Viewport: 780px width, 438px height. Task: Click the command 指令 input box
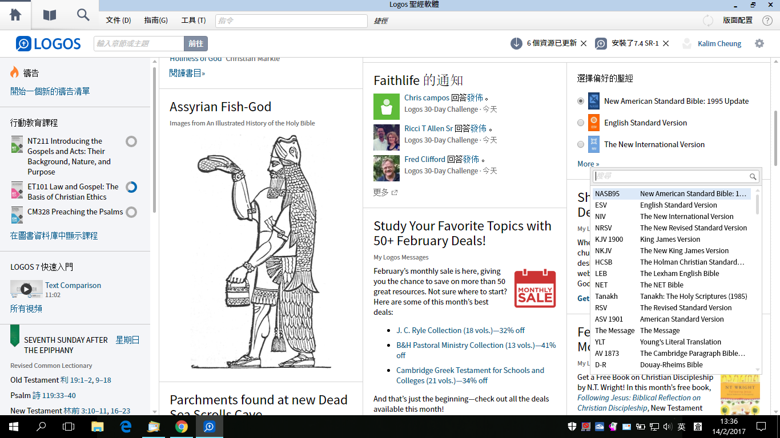coord(291,21)
